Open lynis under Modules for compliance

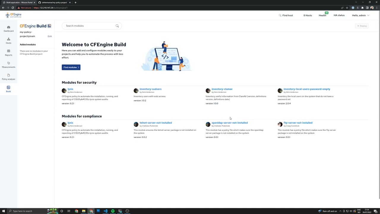point(70,123)
